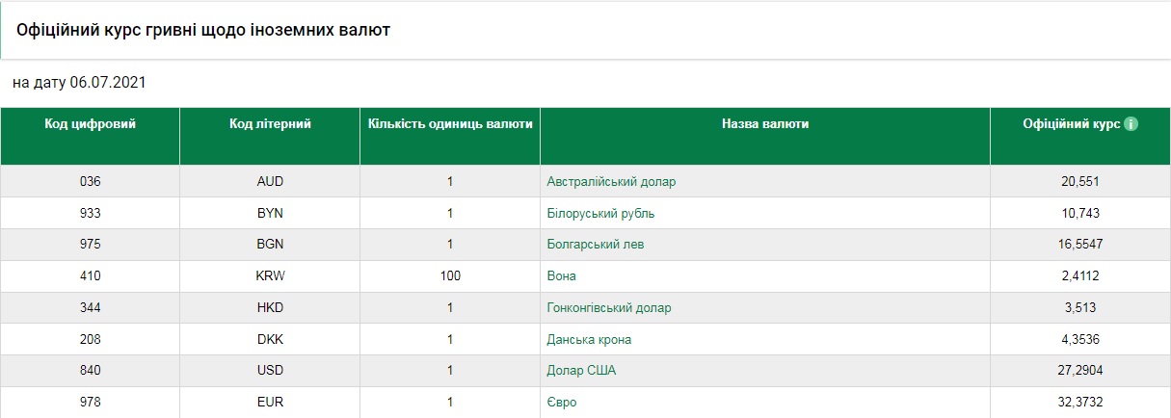Open the Болгарський лев link
The image size is (1171, 418).
coord(595,245)
